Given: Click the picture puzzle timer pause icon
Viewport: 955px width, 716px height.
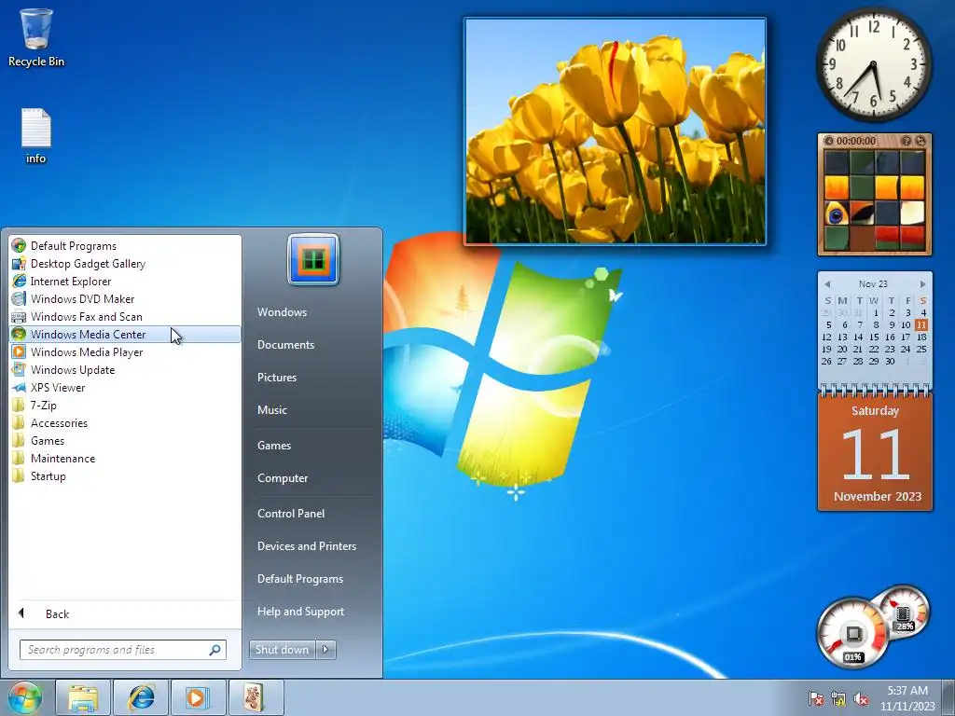Looking at the screenshot, I should pos(828,141).
